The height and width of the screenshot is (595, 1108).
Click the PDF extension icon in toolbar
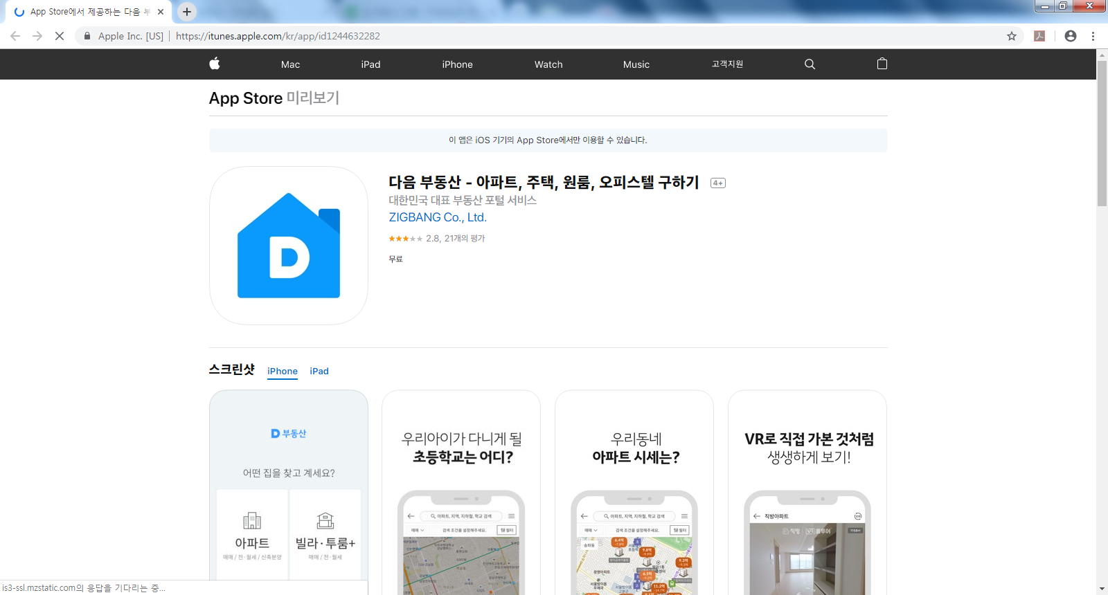(x=1039, y=36)
